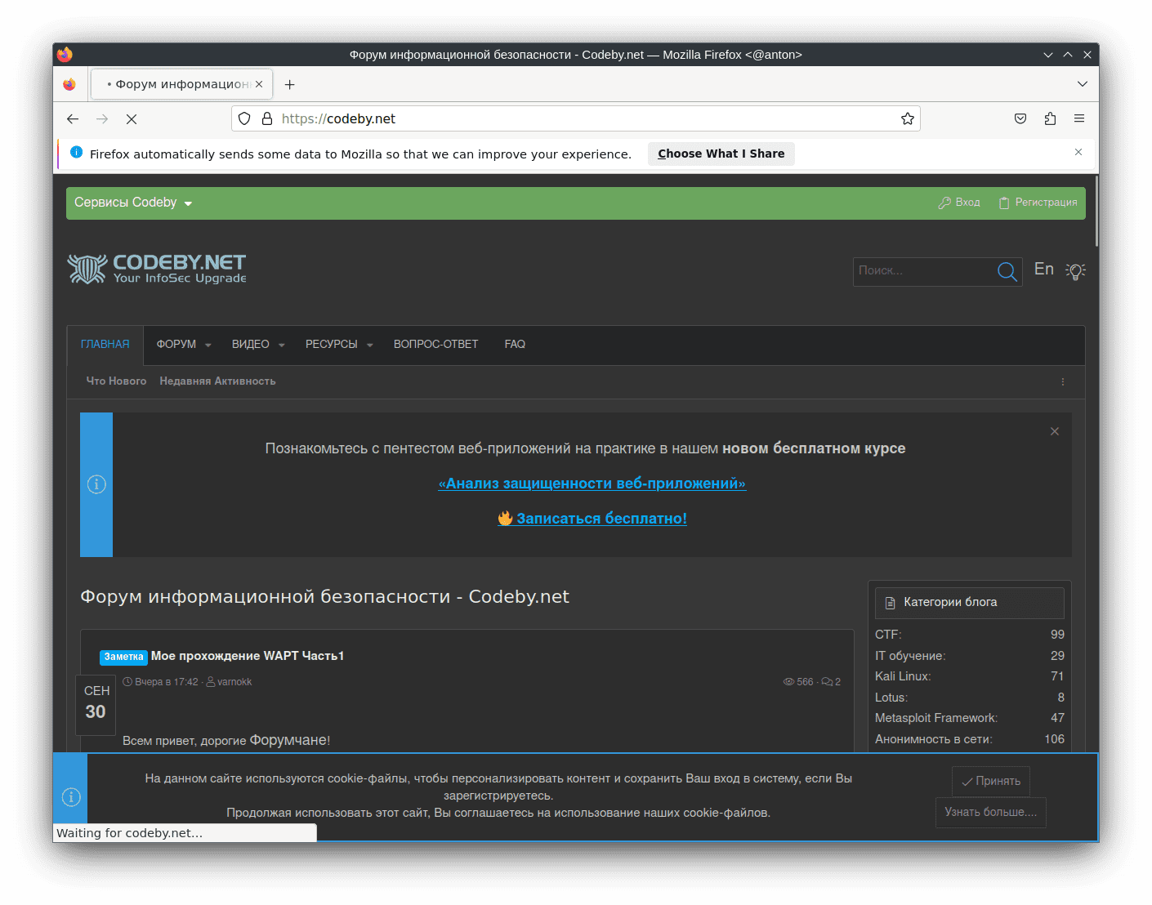Screen dimensions: 1152x905
Task: Click the site search magnifier icon
Action: tap(1007, 271)
